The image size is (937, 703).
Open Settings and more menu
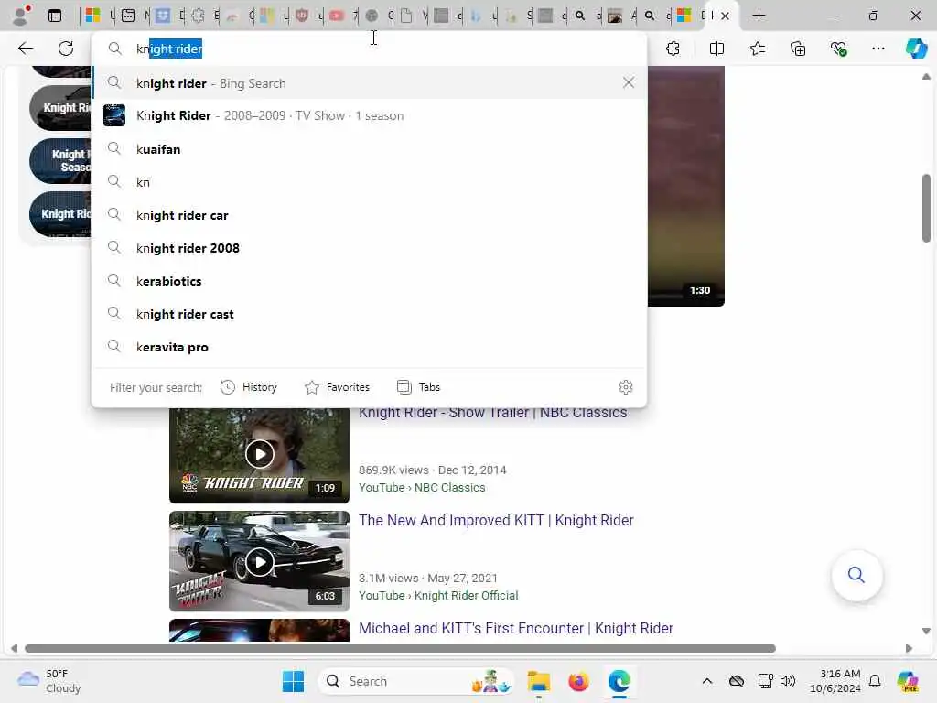878,49
